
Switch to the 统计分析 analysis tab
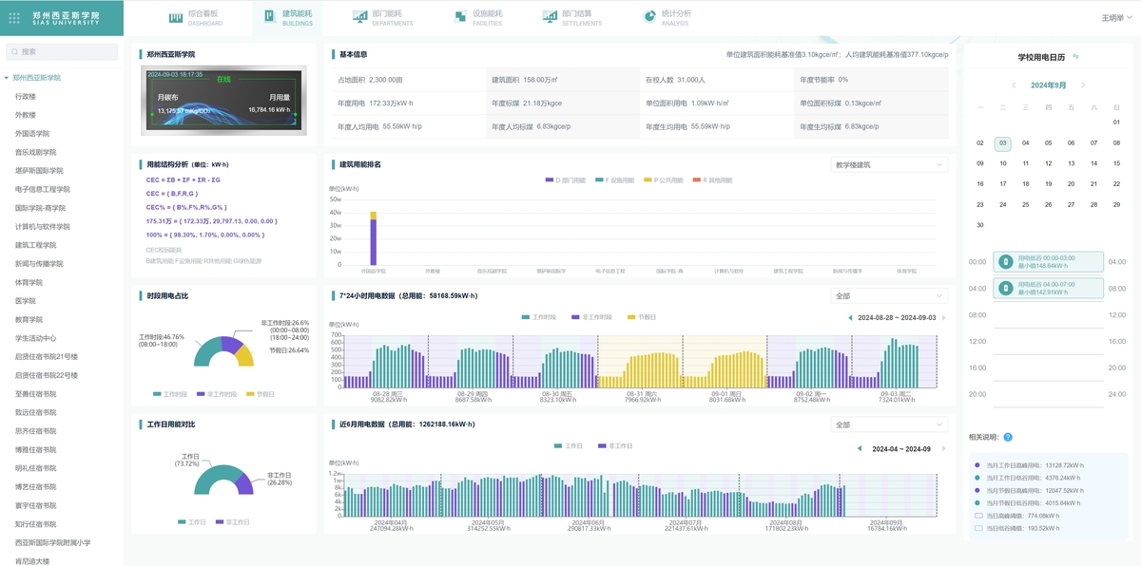(x=666, y=17)
